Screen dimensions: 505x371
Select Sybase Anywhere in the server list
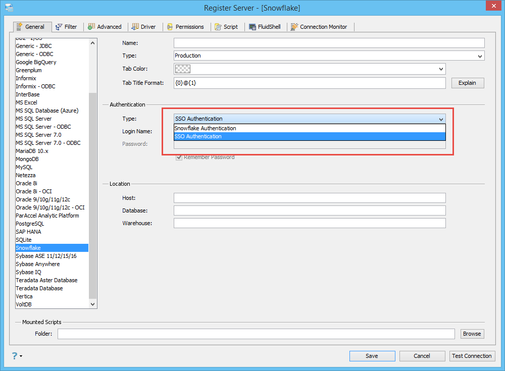tap(52, 264)
